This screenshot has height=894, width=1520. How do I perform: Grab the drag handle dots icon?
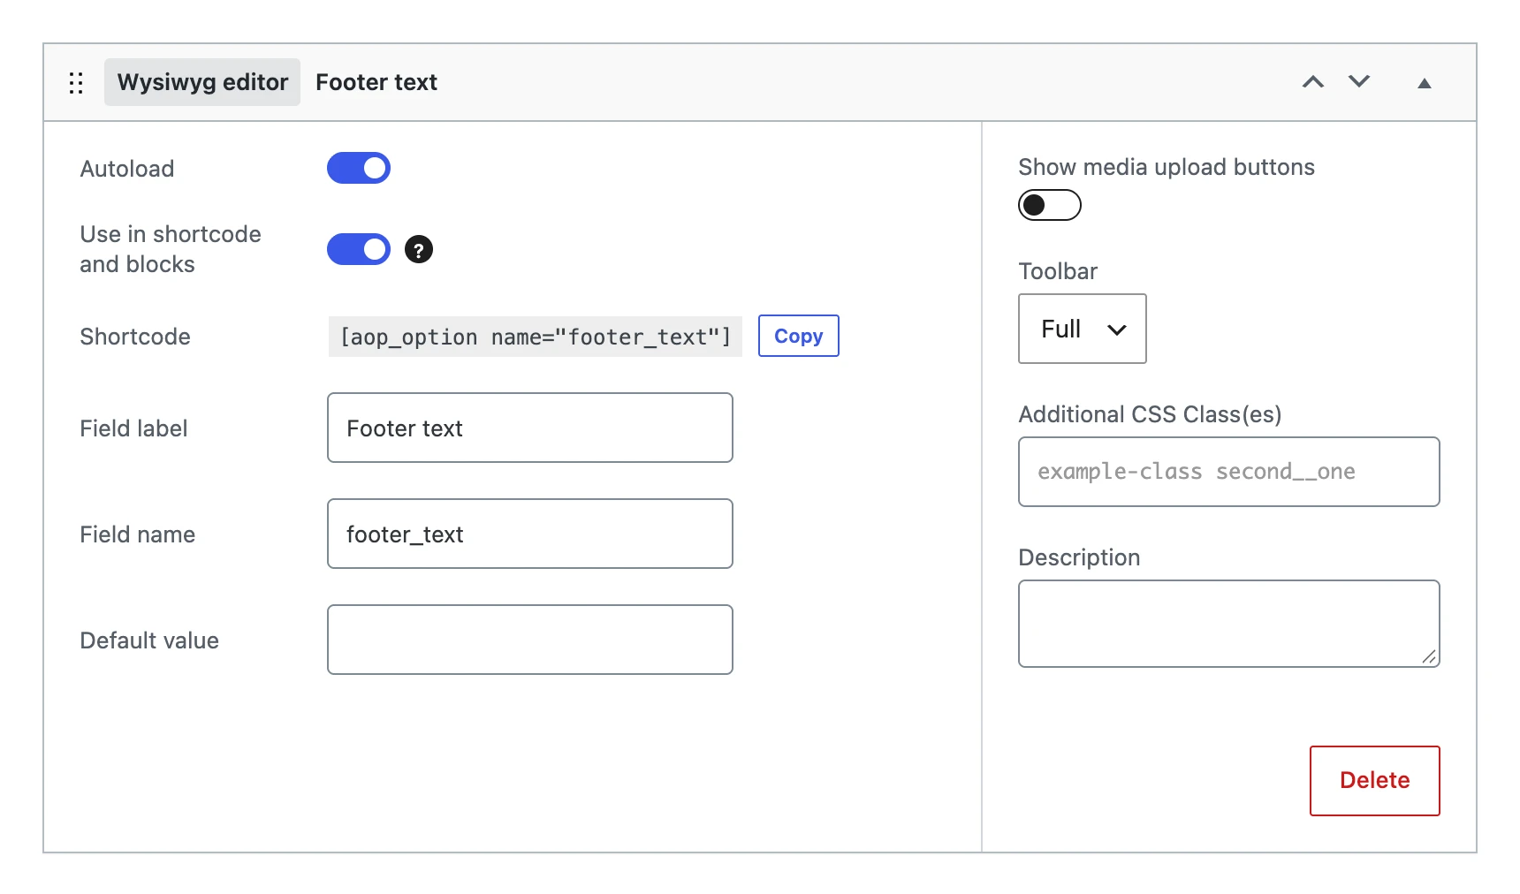(76, 83)
